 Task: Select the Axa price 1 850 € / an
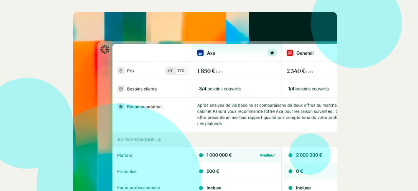tap(210, 71)
